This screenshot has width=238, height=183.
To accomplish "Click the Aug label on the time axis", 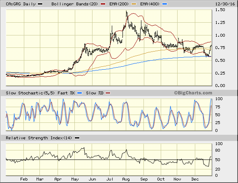I will 126,179.
